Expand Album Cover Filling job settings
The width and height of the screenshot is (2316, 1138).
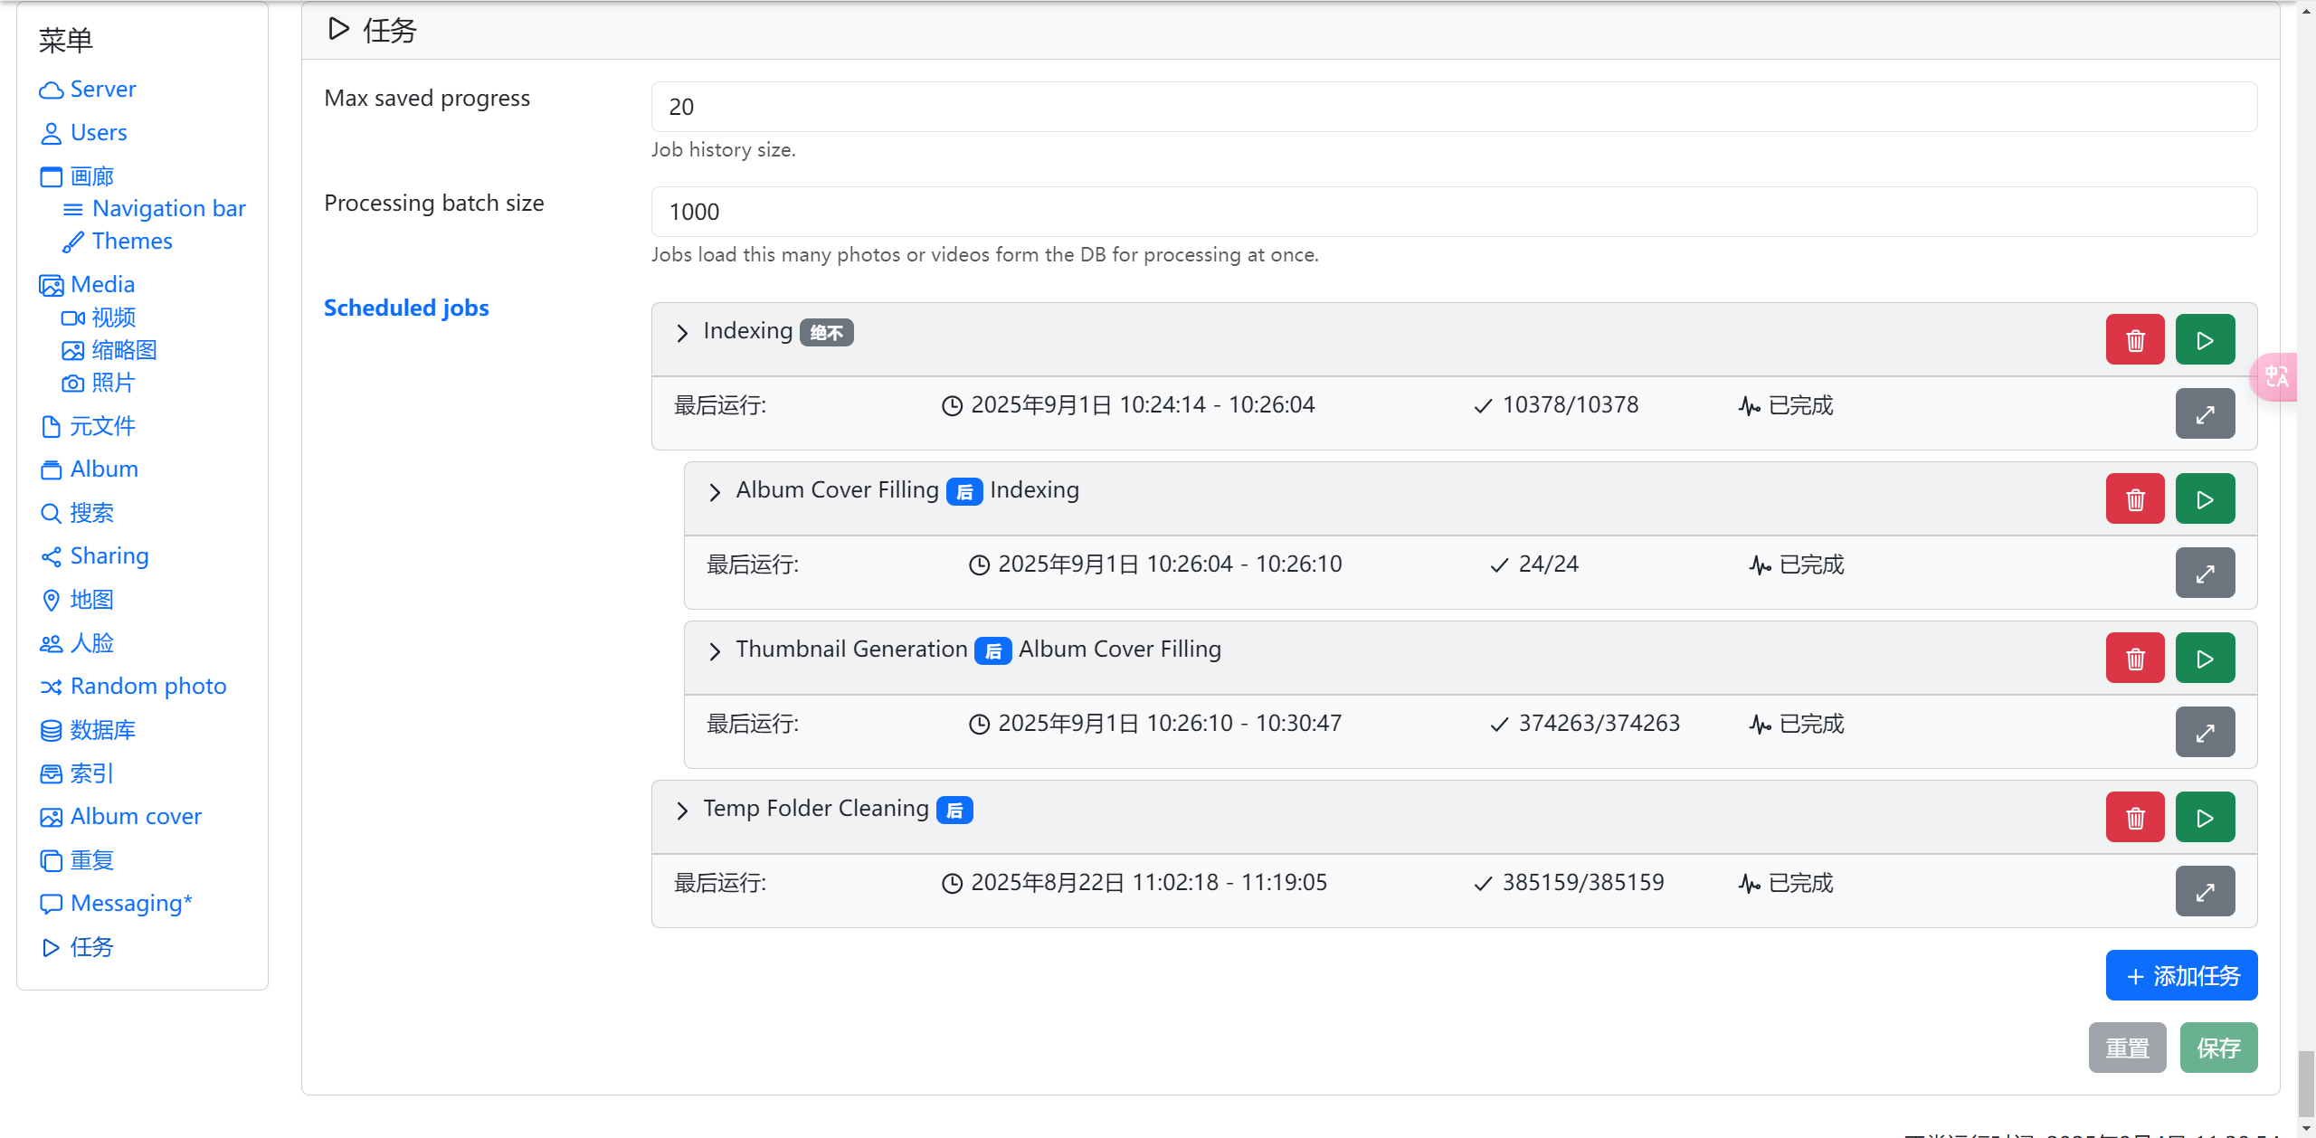point(715,492)
